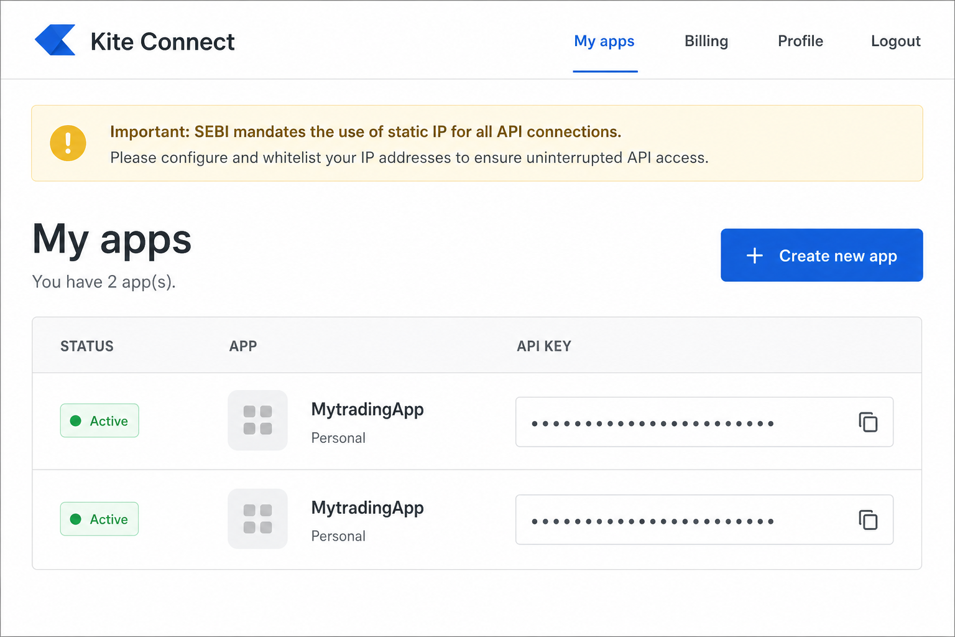This screenshot has height=637, width=955.
Task: Click the yellow warning exclamation icon
Action: click(x=68, y=143)
